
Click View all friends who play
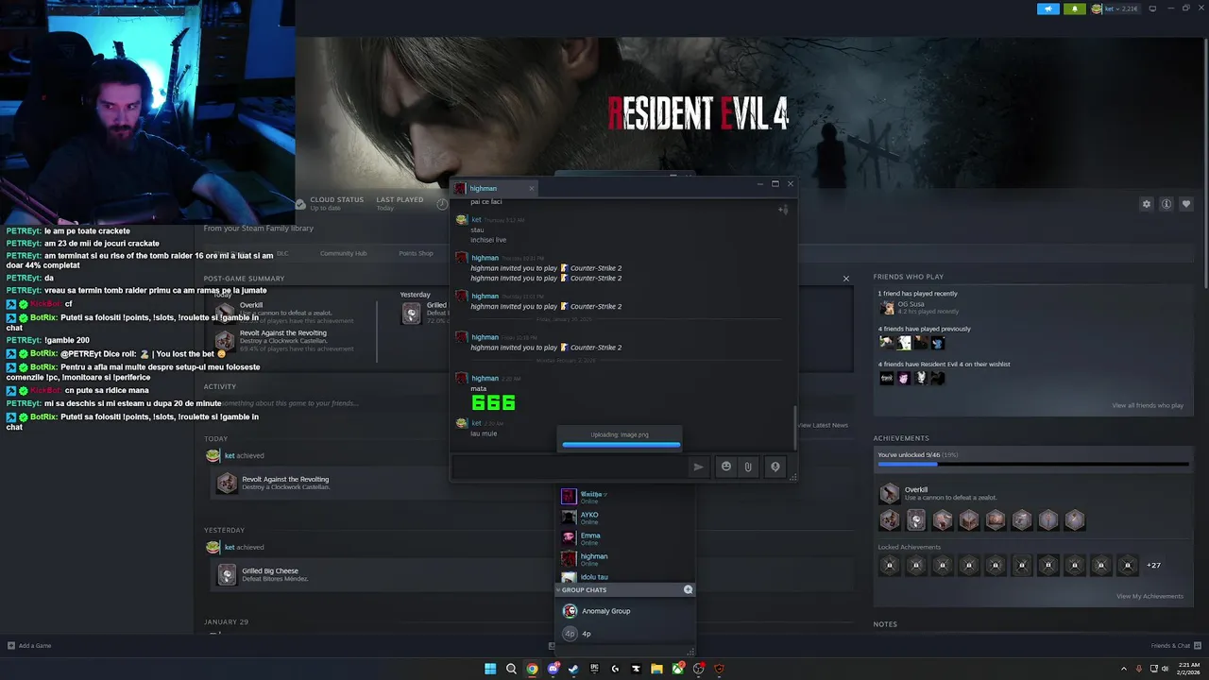click(1148, 405)
